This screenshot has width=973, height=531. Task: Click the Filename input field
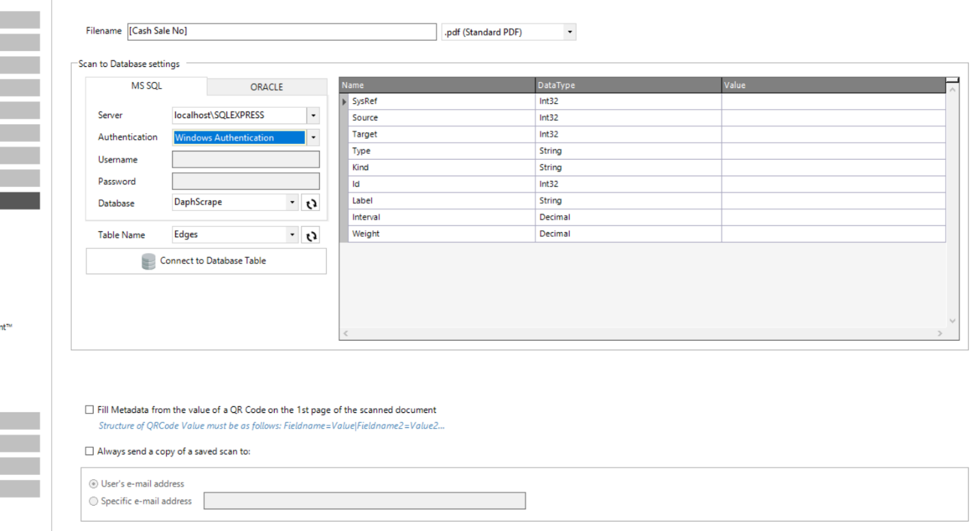click(280, 31)
